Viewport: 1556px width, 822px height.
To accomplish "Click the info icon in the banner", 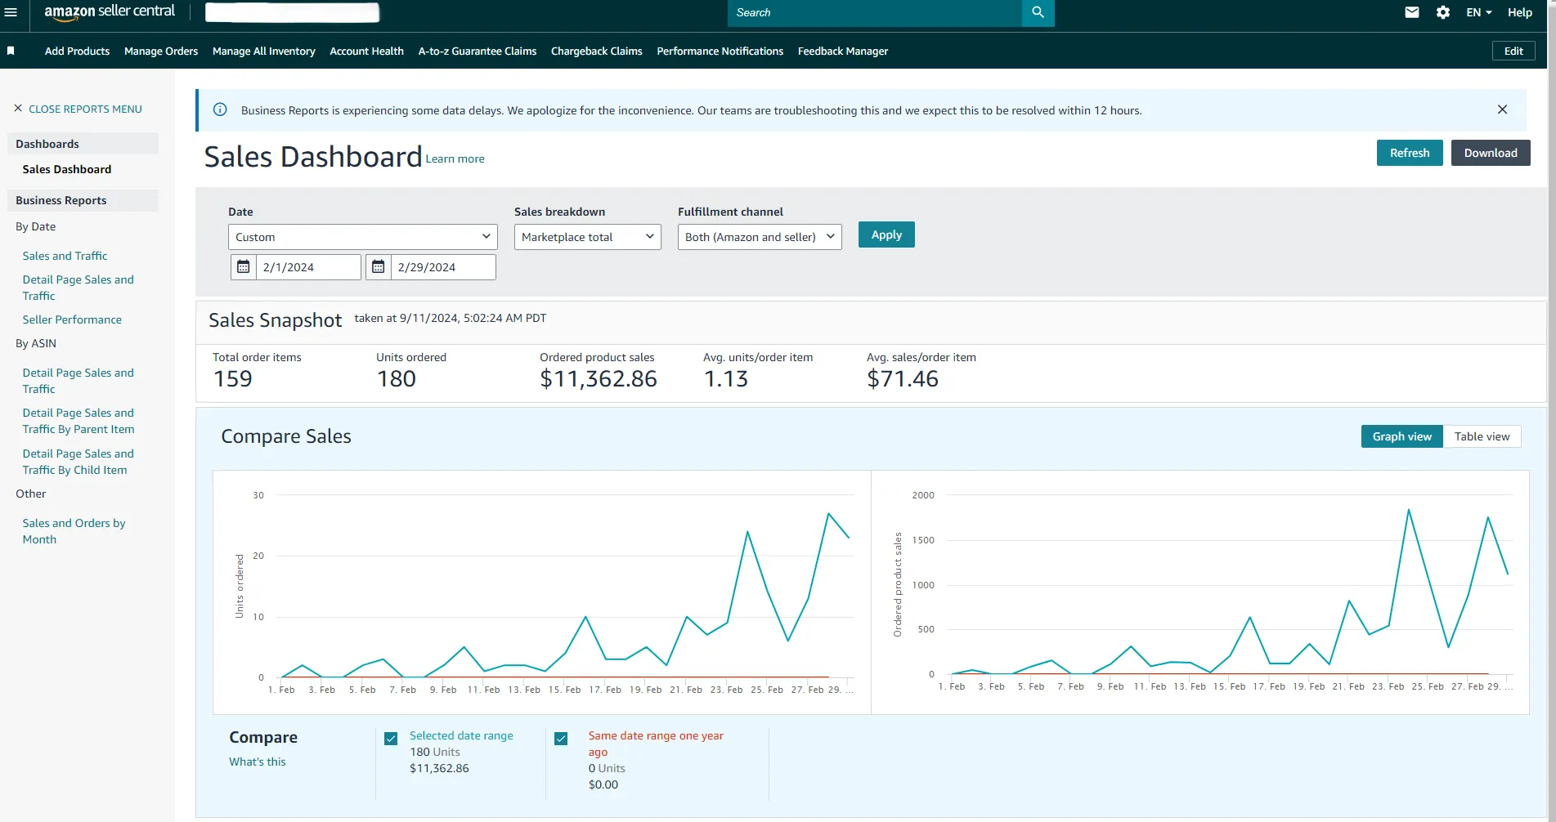I will [x=220, y=109].
